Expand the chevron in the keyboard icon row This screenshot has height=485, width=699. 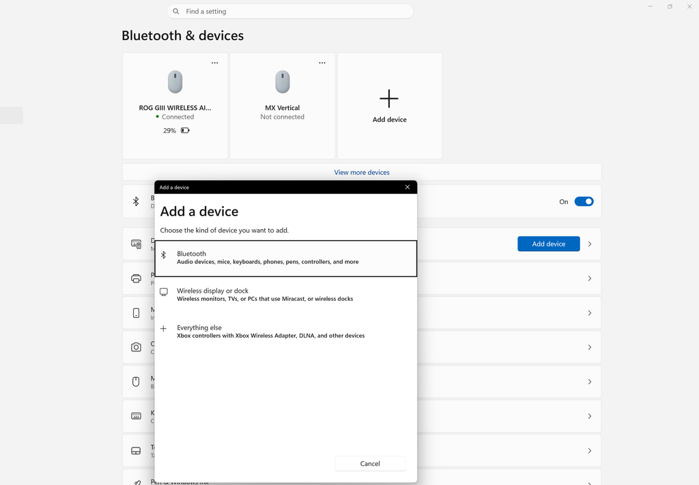click(590, 416)
